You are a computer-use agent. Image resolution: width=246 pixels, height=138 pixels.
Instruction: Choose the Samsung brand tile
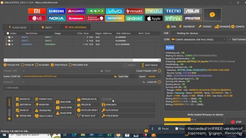[x=57, y=11]
